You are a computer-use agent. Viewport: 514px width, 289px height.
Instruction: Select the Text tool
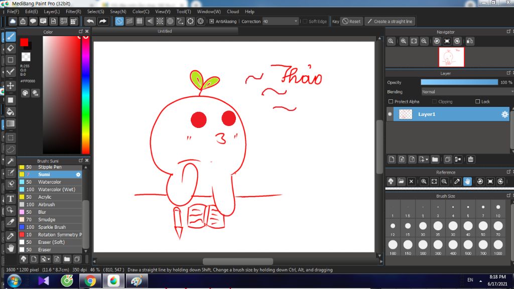[11, 199]
